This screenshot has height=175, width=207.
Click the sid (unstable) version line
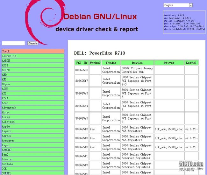click(x=177, y=18)
